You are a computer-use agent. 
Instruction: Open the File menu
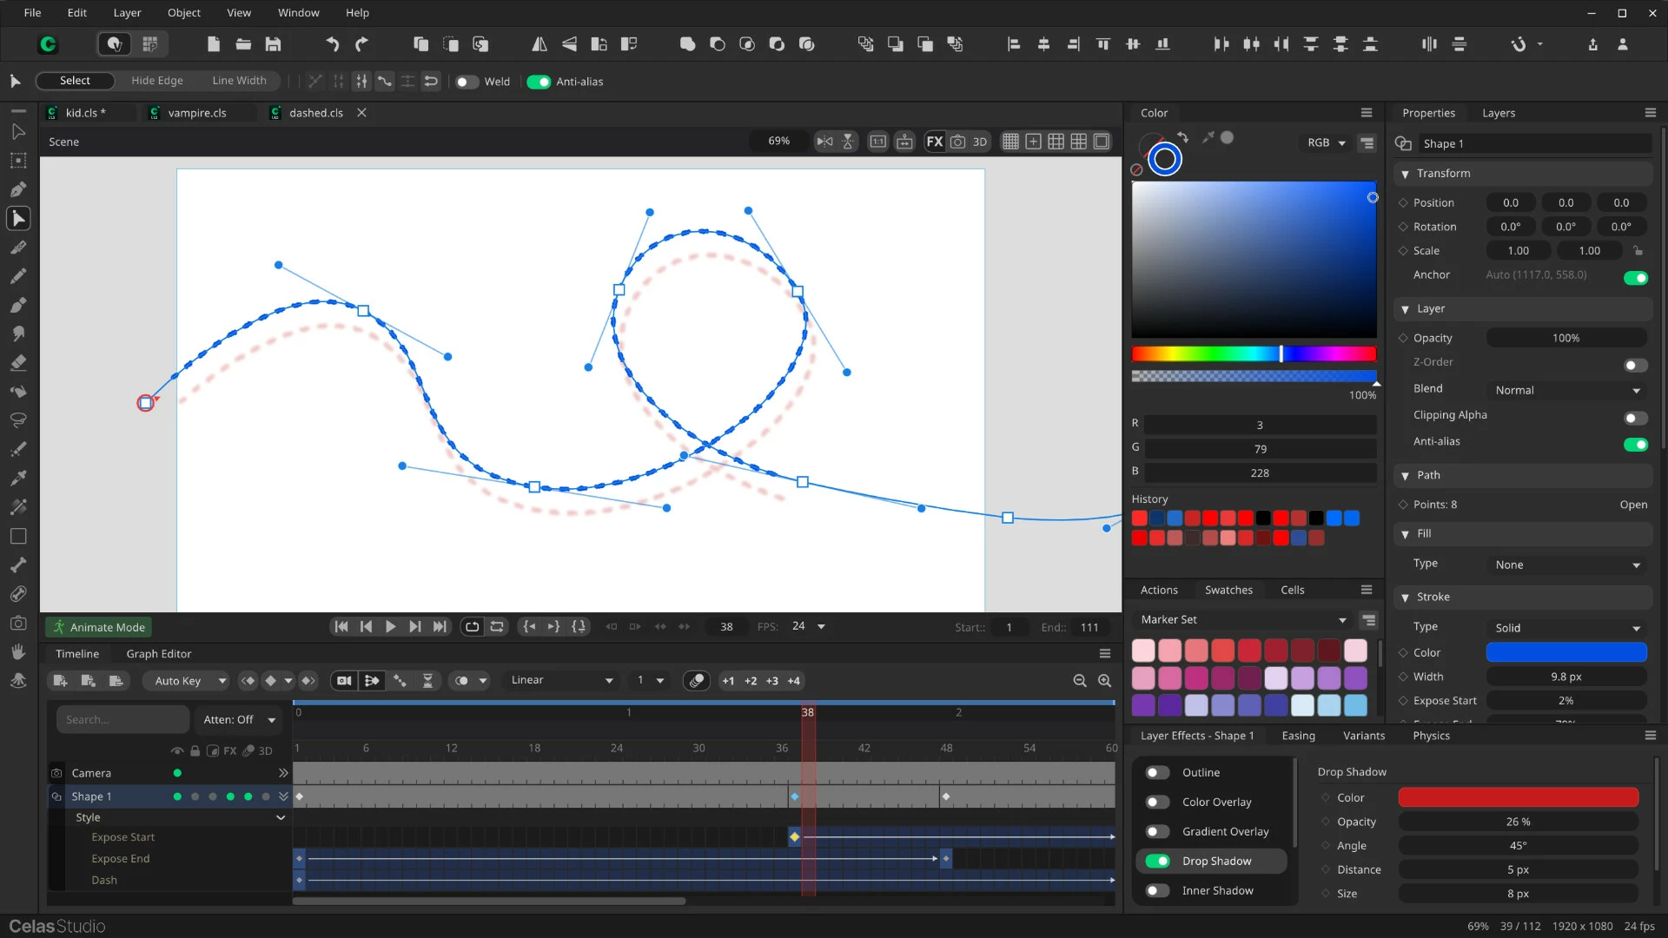click(32, 13)
